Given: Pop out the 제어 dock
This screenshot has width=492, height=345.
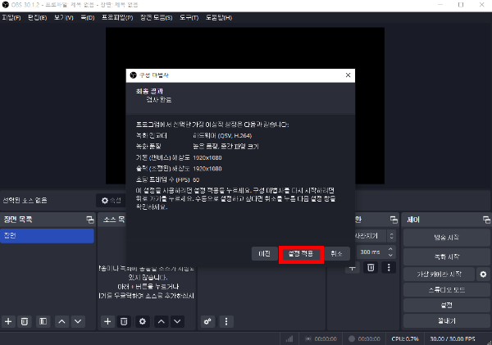Looking at the screenshot, I should (x=486, y=220).
